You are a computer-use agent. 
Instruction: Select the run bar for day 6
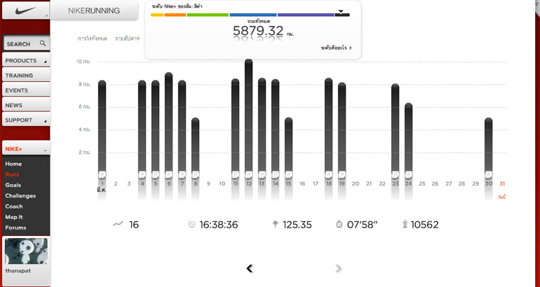pyautogui.click(x=168, y=122)
